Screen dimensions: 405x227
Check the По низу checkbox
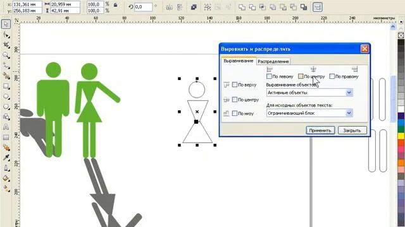pyautogui.click(x=235, y=113)
